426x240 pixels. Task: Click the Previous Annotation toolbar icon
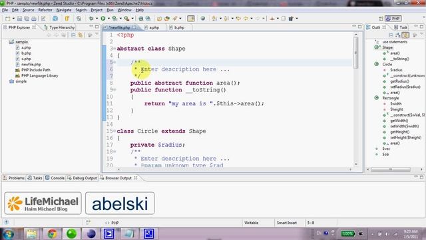[226, 19]
